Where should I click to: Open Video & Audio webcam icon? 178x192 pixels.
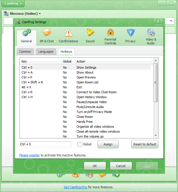(x=151, y=32)
